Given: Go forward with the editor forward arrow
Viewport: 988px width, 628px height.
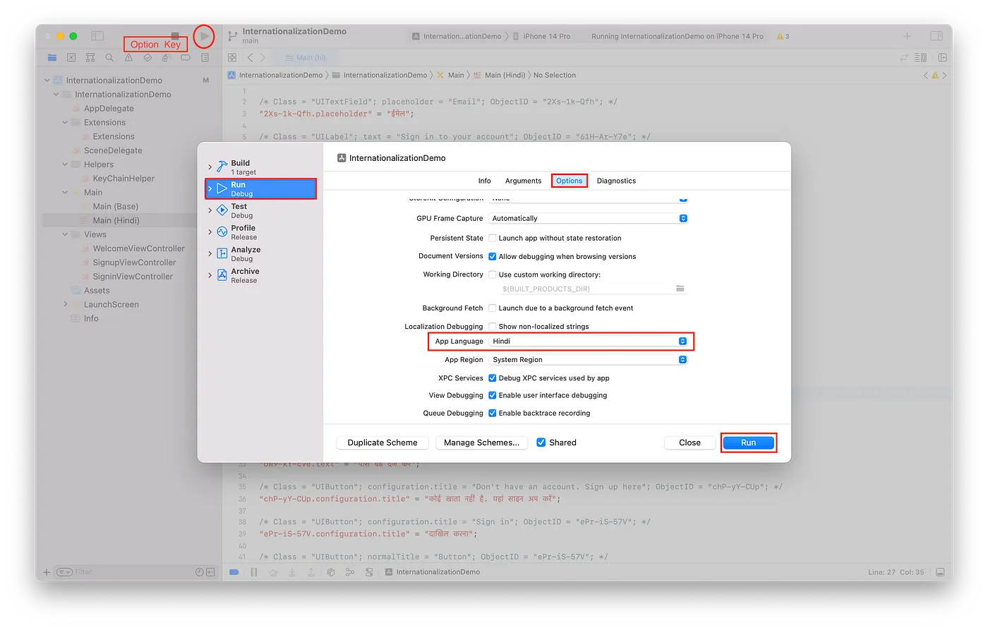Looking at the screenshot, I should click(263, 57).
